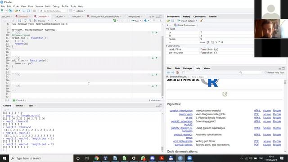Open Help home page icon
Viewport: 288px width, 162px height.
tap(177, 72)
